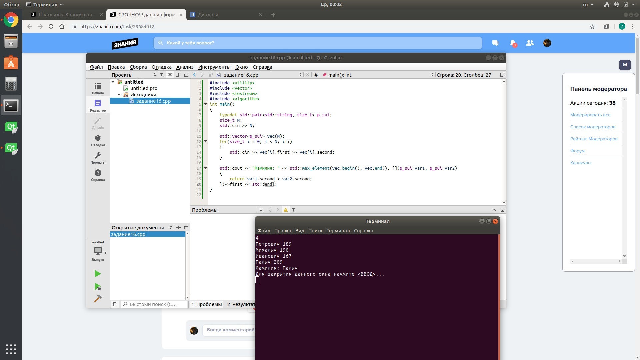This screenshot has height=360, width=640.
Task: Click the filter icon in Проекты panel
Action: [162, 75]
